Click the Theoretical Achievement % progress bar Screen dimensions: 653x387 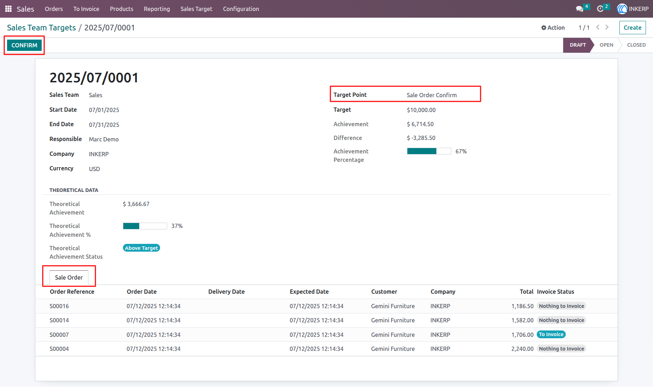145,226
